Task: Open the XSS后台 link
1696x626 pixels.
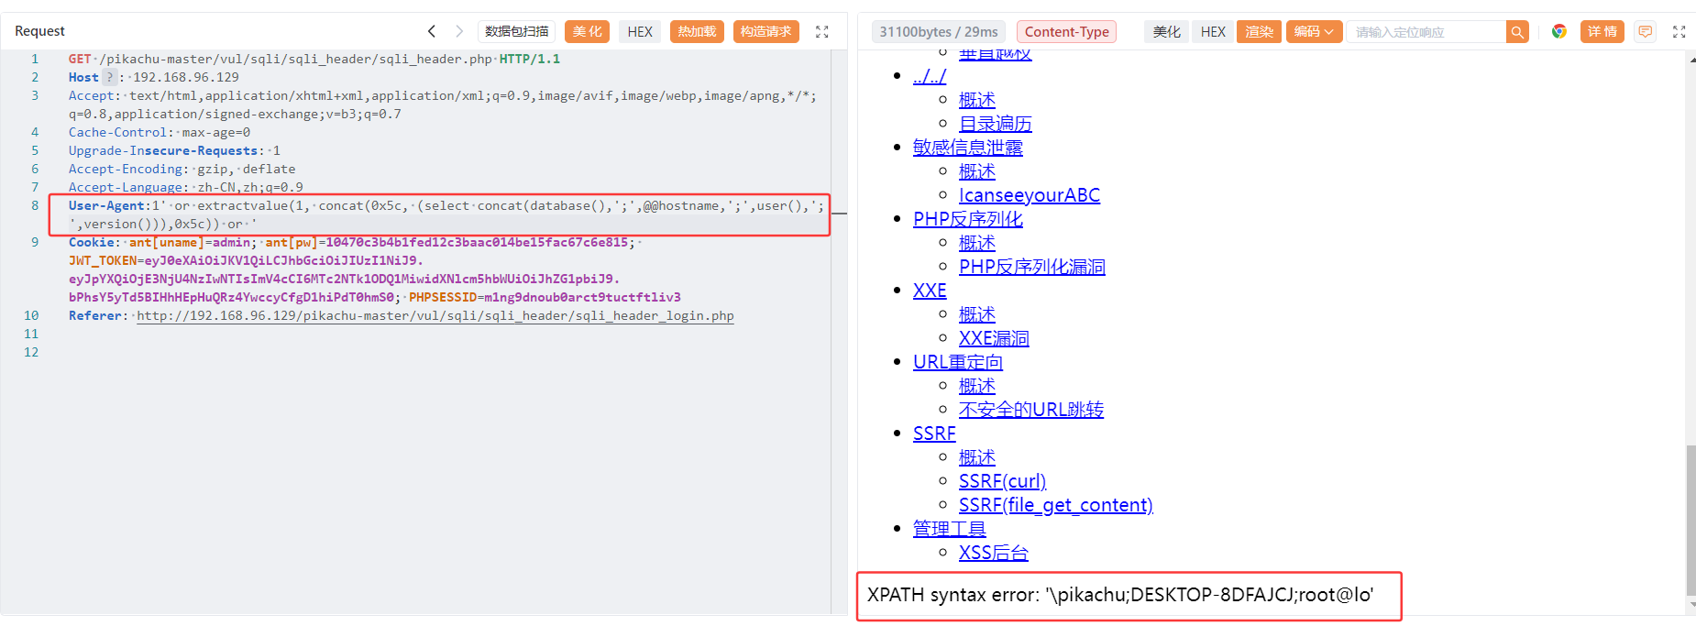Action: [x=994, y=553]
